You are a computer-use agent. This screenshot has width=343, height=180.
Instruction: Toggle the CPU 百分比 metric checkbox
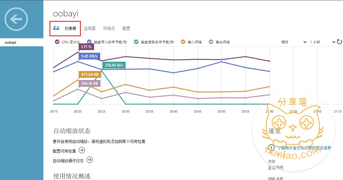click(57, 42)
